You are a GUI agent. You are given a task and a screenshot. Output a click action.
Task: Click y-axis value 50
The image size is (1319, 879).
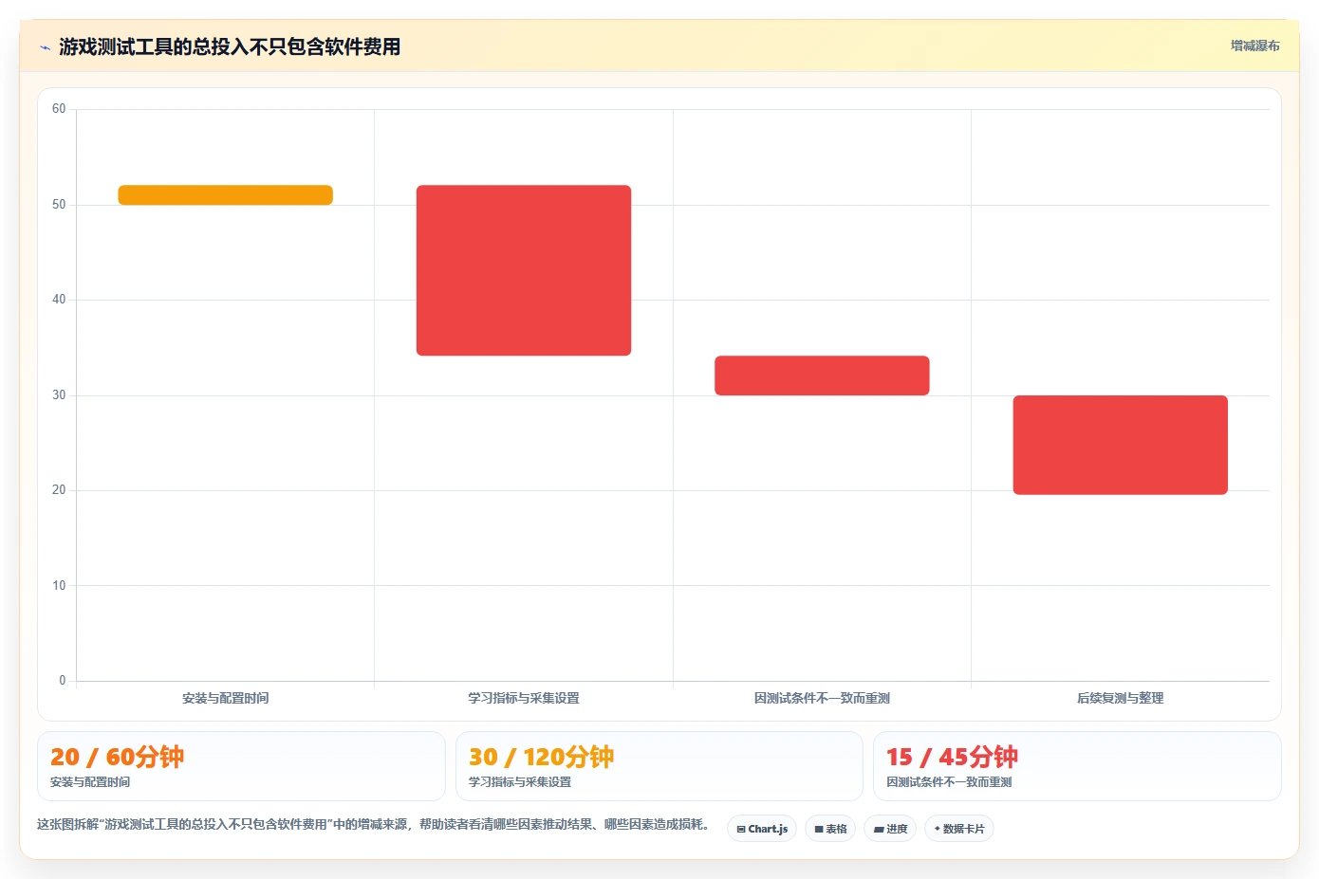point(59,205)
